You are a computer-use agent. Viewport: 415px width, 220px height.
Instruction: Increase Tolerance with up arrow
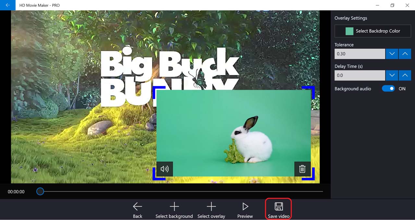(405, 54)
